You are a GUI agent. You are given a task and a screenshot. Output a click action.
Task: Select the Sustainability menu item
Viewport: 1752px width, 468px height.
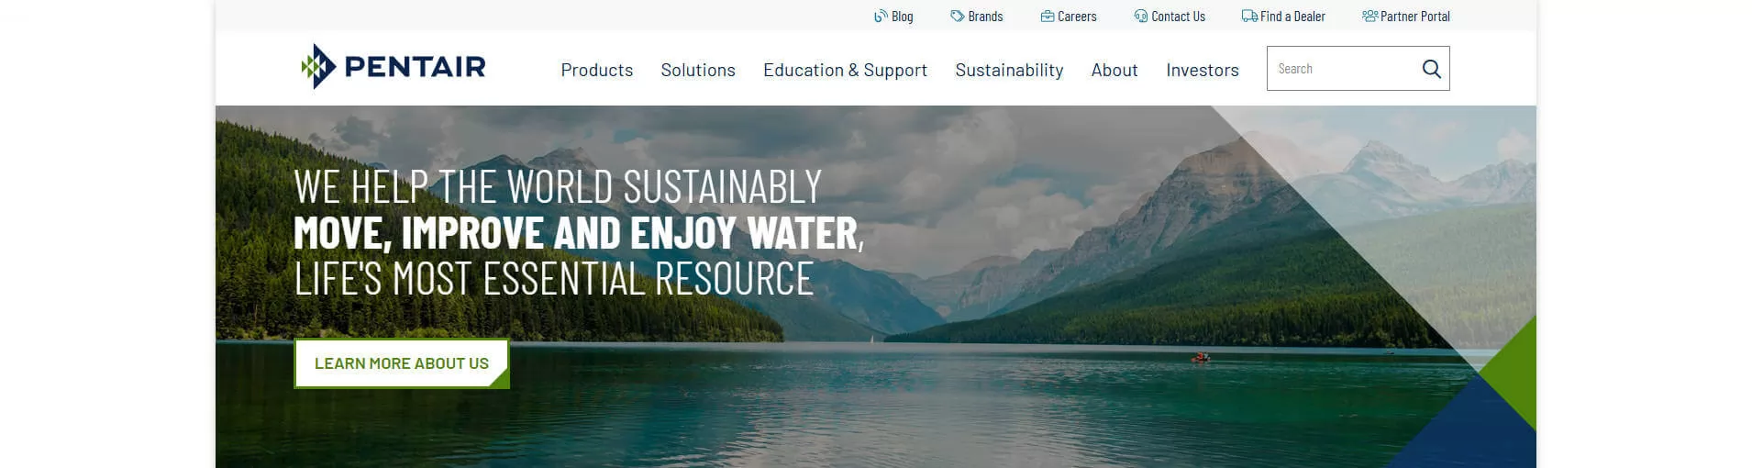point(1009,71)
